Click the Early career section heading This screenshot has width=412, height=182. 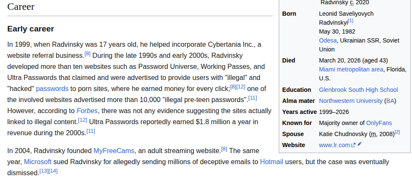click(31, 29)
